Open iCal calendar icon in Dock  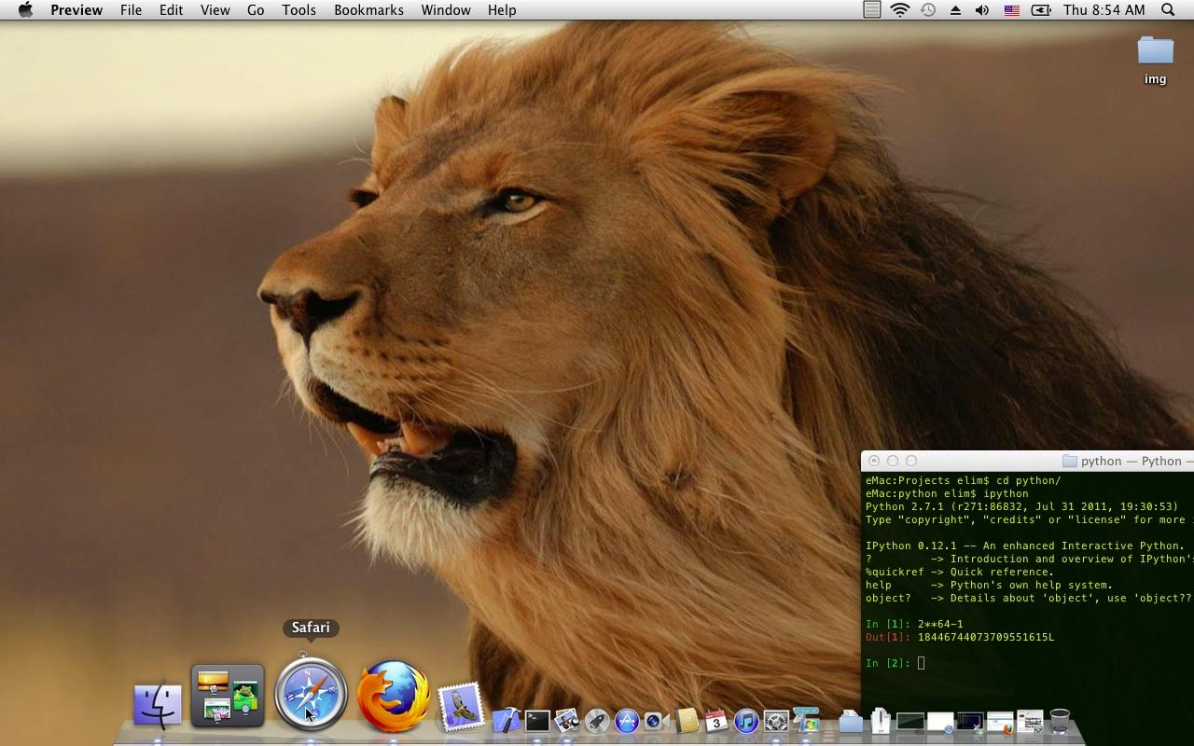716,721
